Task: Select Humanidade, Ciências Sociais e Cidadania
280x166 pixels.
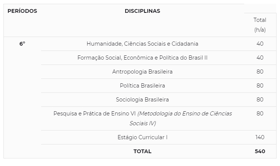Action: click(142, 44)
